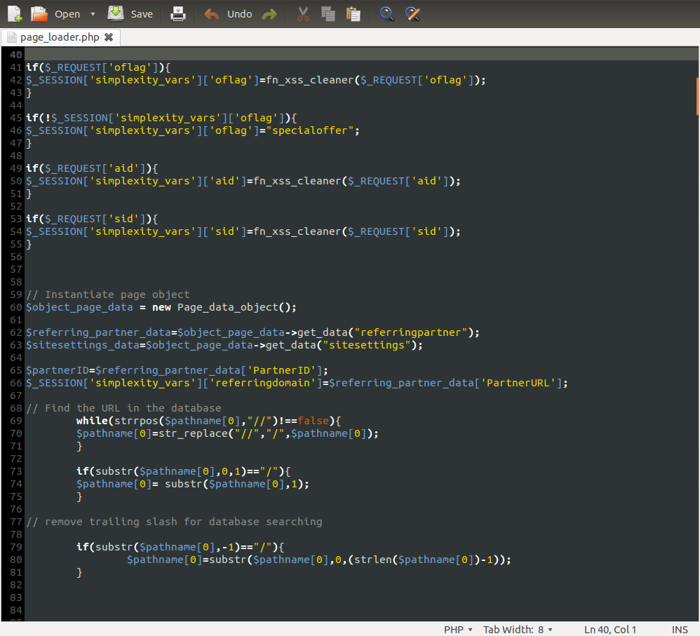Click the Undo button

(x=228, y=13)
